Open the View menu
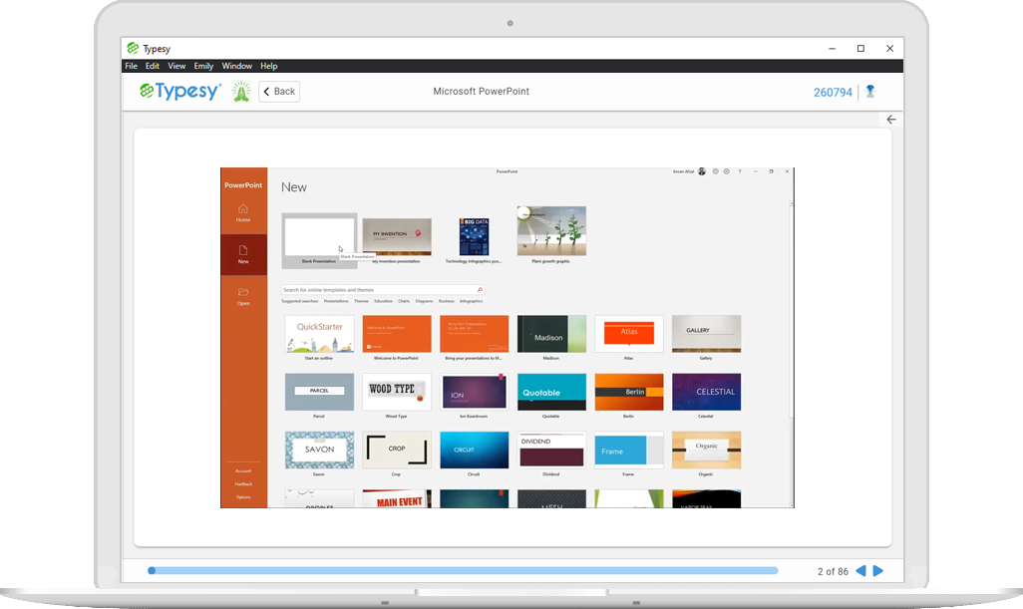Screen dimensions: 1023x609 pyautogui.click(x=176, y=66)
